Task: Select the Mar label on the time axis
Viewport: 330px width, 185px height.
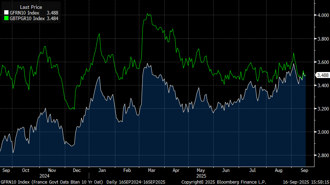Action: tap(152, 170)
